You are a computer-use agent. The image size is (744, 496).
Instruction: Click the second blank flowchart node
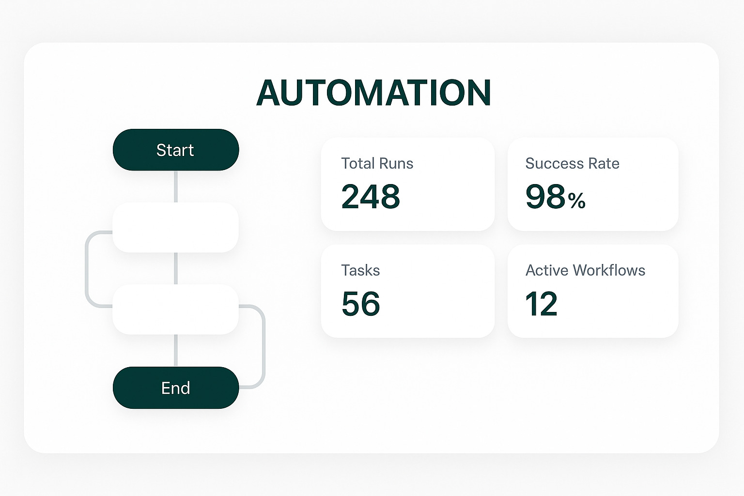point(175,310)
